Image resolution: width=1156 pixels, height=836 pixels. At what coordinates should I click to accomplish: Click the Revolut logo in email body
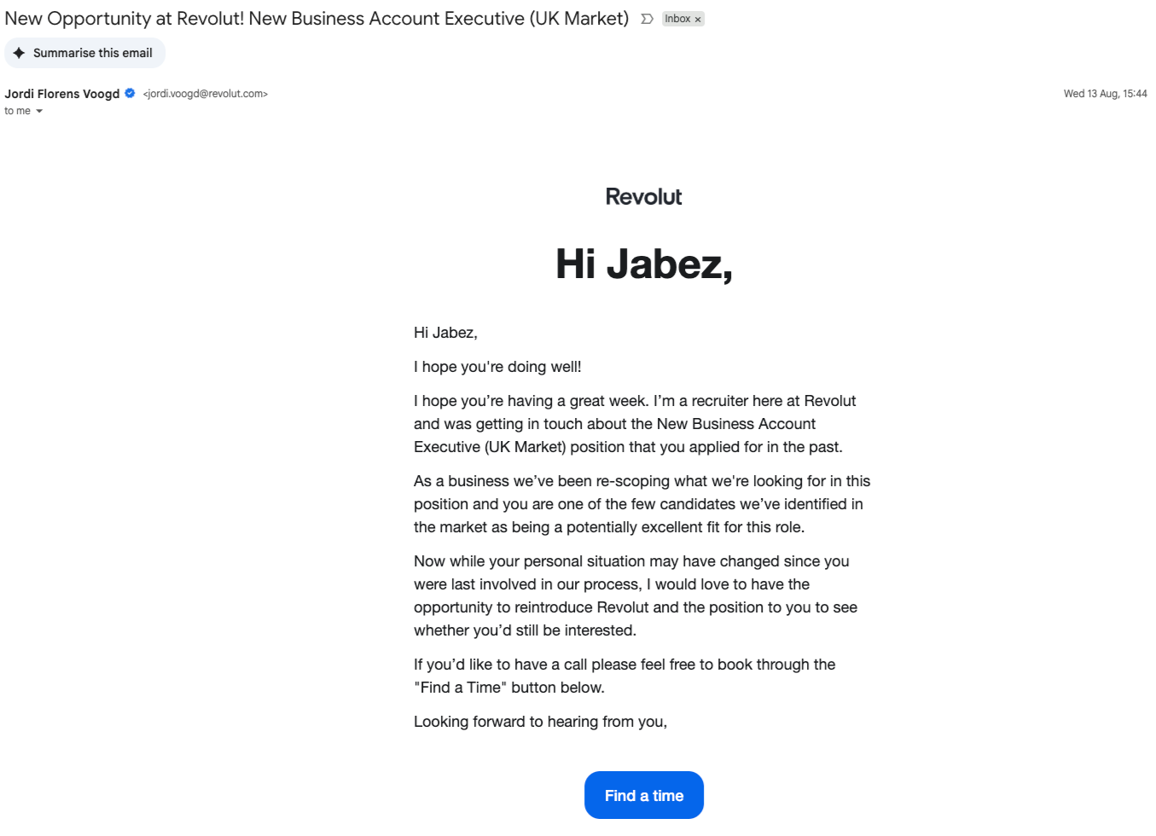pos(643,197)
